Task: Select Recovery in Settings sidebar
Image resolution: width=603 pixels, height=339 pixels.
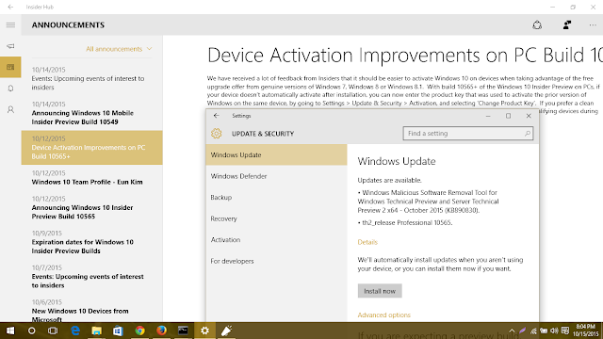Action: click(276, 218)
